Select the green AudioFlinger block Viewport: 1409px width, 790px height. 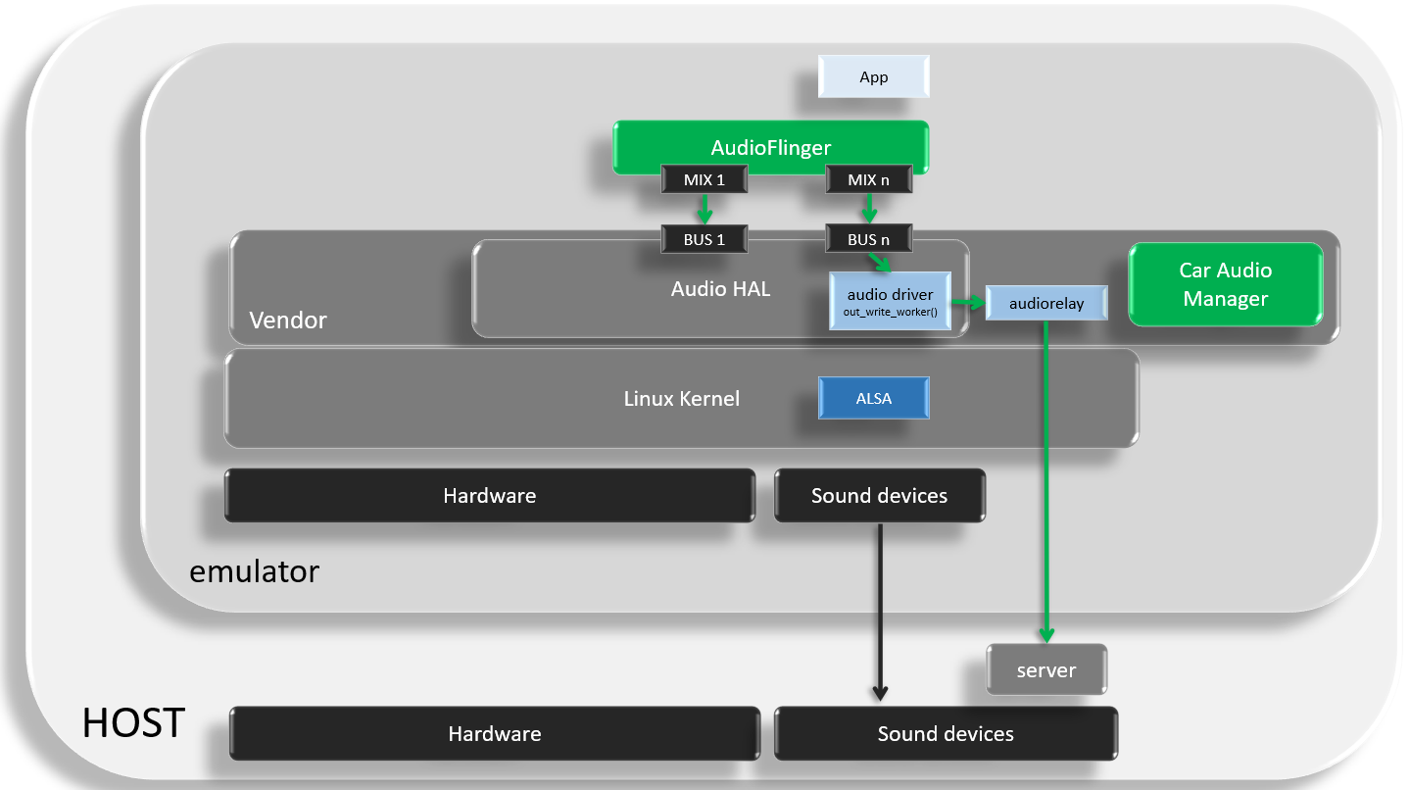tap(770, 147)
